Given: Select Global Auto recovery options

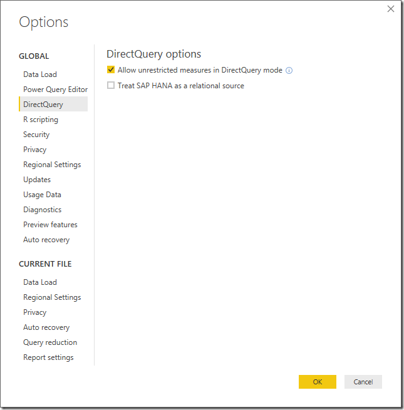Looking at the screenshot, I should 46,240.
